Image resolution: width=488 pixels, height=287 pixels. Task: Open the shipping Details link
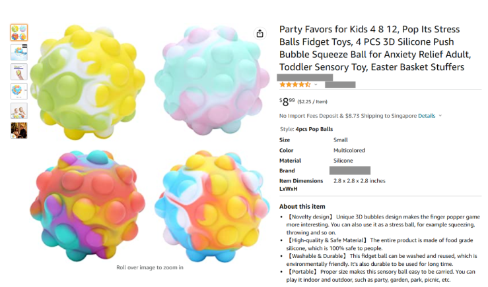pos(427,116)
